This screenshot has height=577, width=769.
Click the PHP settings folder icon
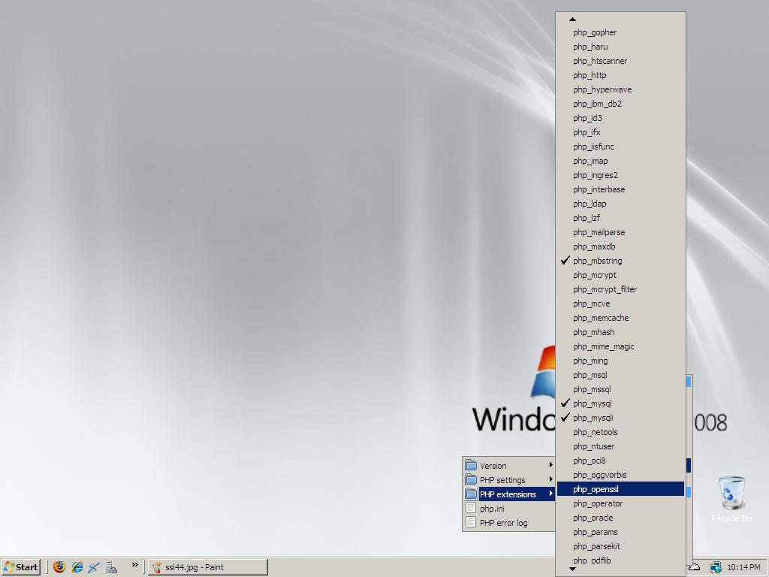[x=471, y=480]
